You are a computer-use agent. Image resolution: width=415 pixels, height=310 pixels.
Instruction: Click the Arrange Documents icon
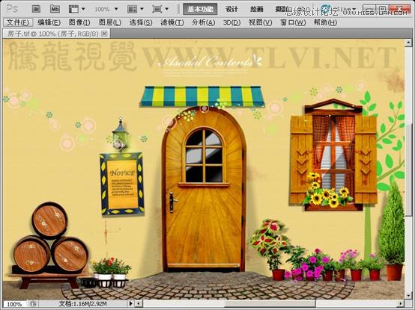tap(132, 9)
